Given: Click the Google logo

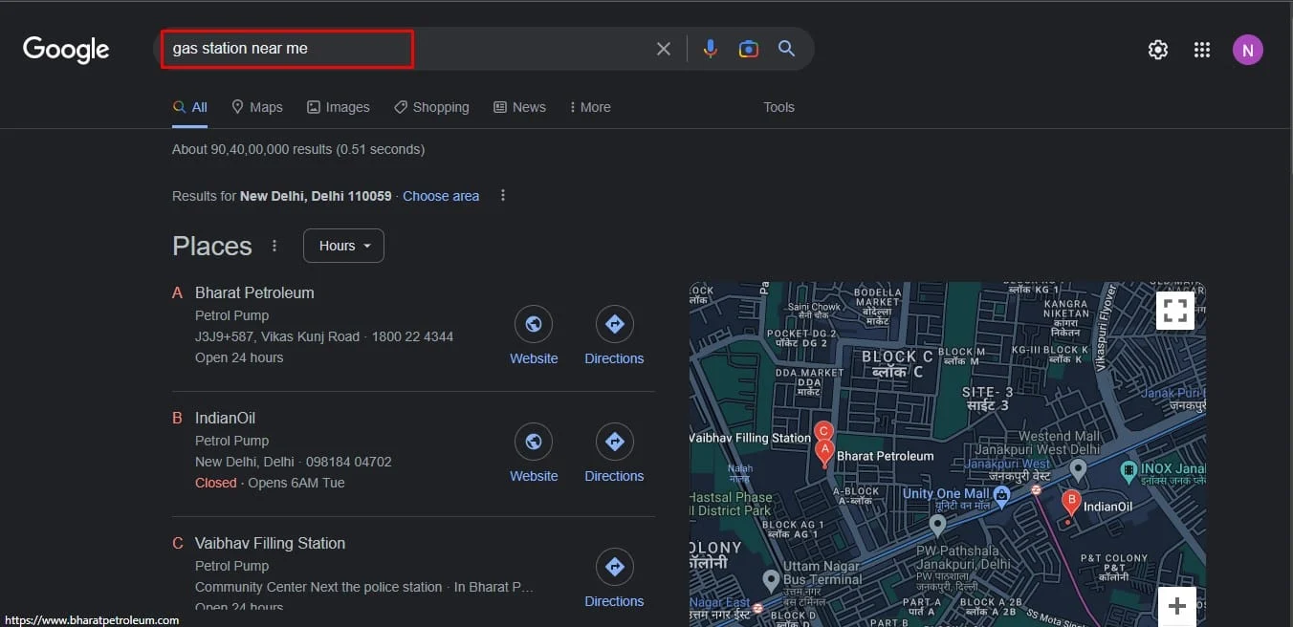Looking at the screenshot, I should (66, 49).
